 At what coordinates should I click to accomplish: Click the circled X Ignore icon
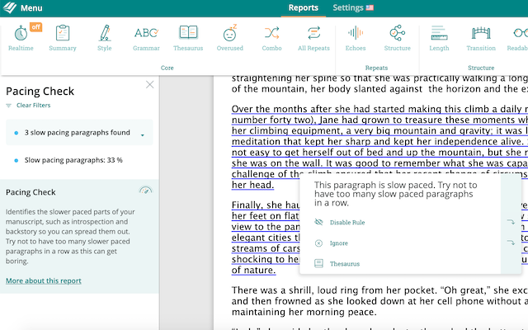pyautogui.click(x=318, y=243)
